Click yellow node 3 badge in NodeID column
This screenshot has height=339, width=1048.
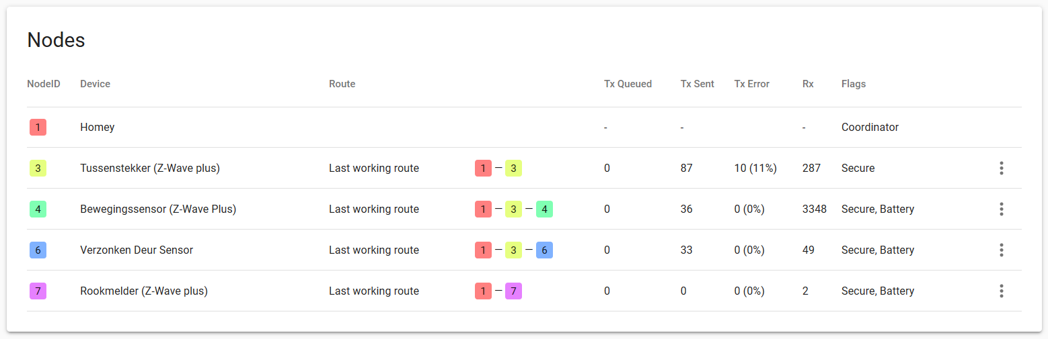[x=38, y=168]
